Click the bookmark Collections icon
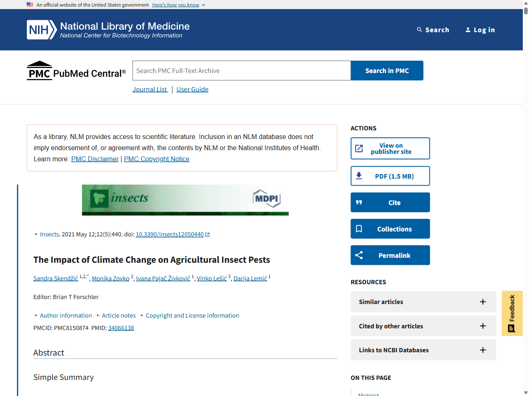Screen dimensions: 529x396 click(x=359, y=229)
